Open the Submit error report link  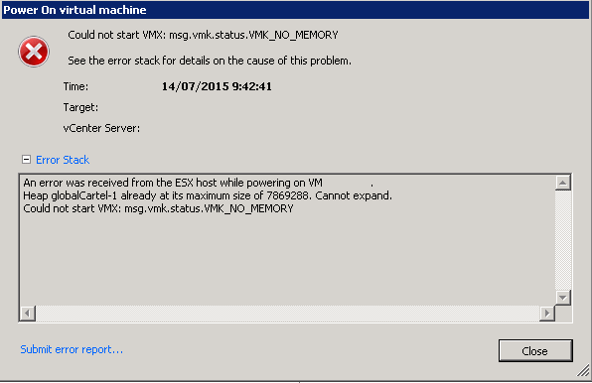click(x=72, y=349)
